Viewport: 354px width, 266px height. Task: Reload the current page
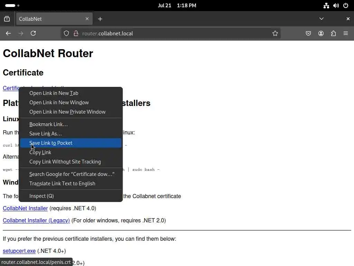tap(33, 33)
